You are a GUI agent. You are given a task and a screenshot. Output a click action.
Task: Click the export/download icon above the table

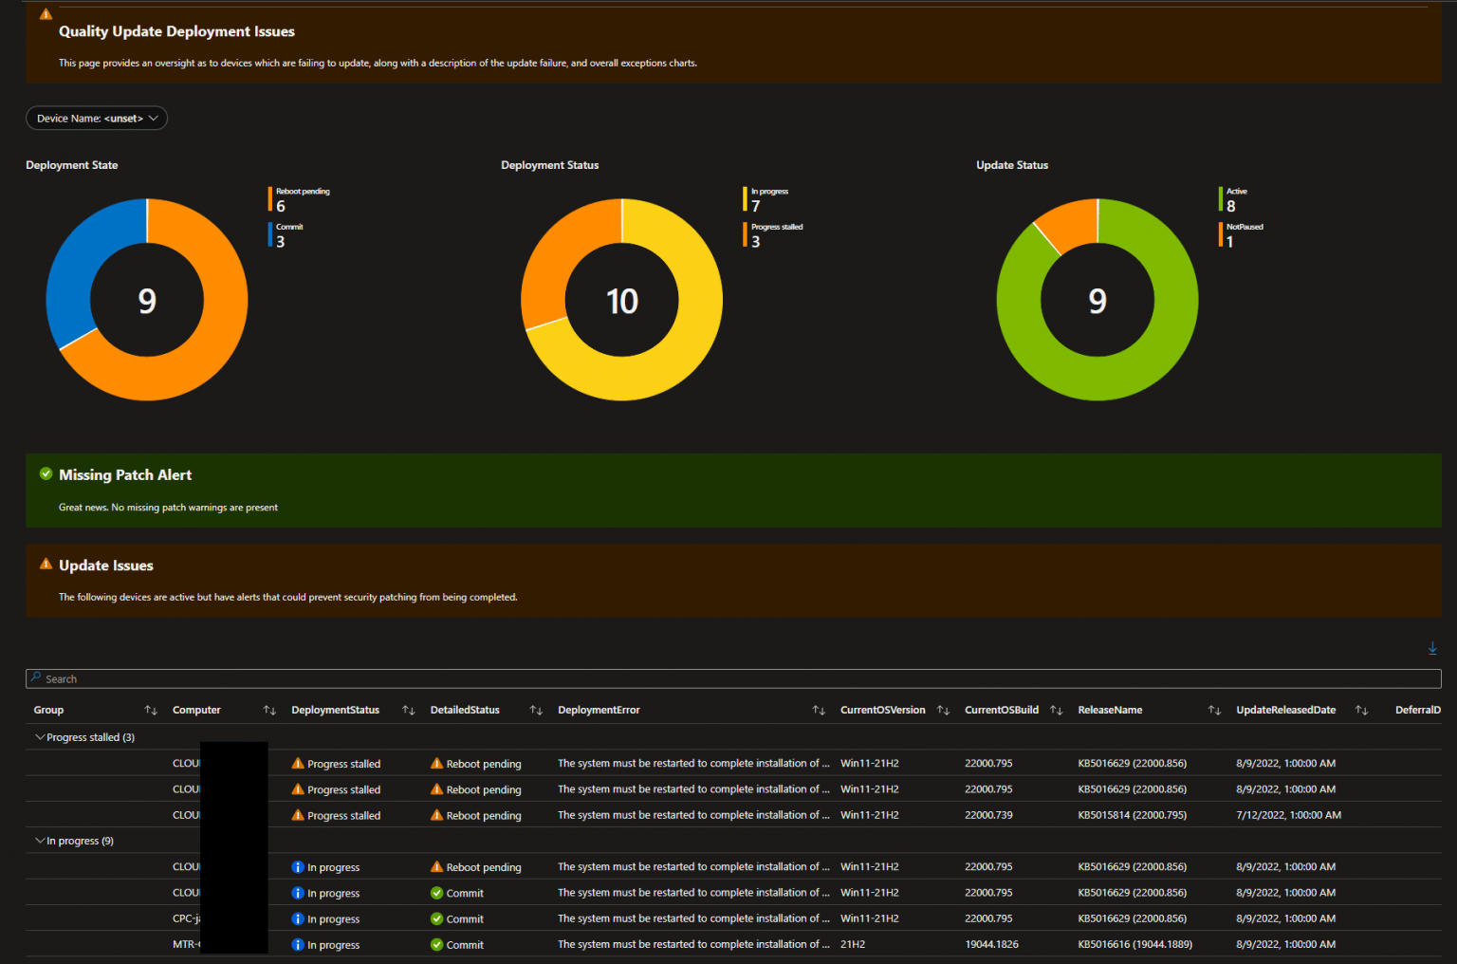[1431, 647]
